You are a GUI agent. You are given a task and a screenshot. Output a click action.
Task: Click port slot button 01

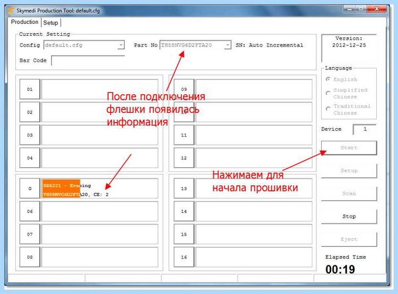[30, 90]
